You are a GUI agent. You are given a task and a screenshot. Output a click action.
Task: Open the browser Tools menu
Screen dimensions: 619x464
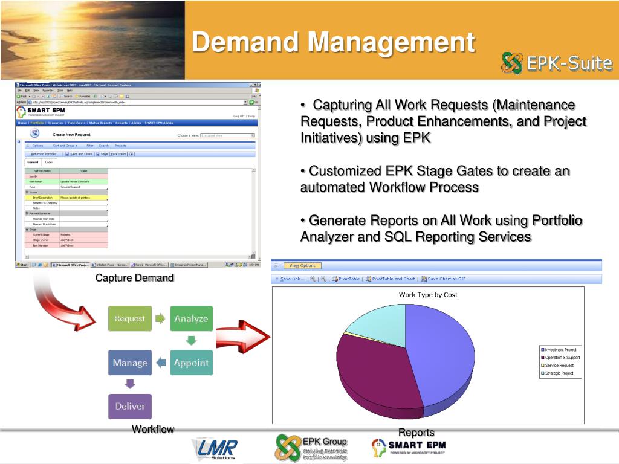(x=60, y=91)
